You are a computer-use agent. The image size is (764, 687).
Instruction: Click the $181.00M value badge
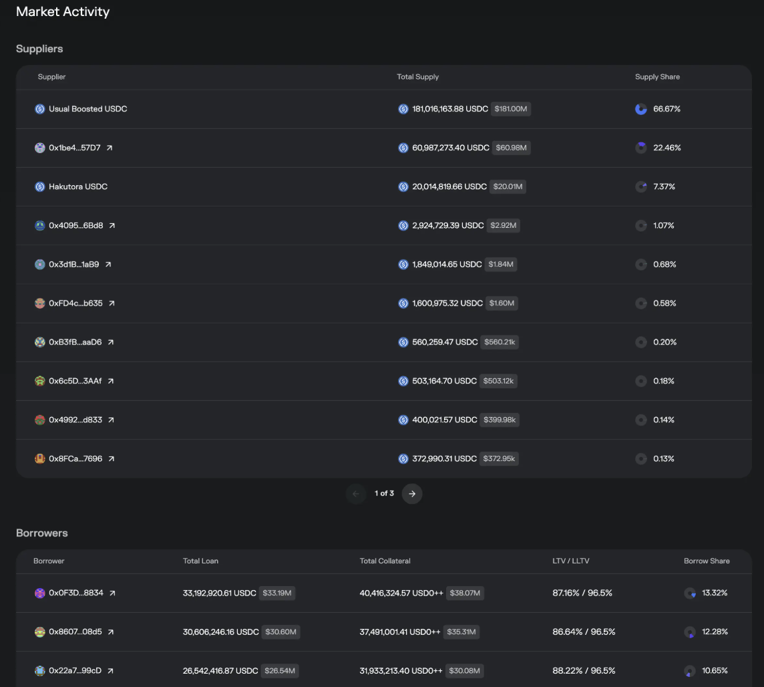click(x=511, y=109)
